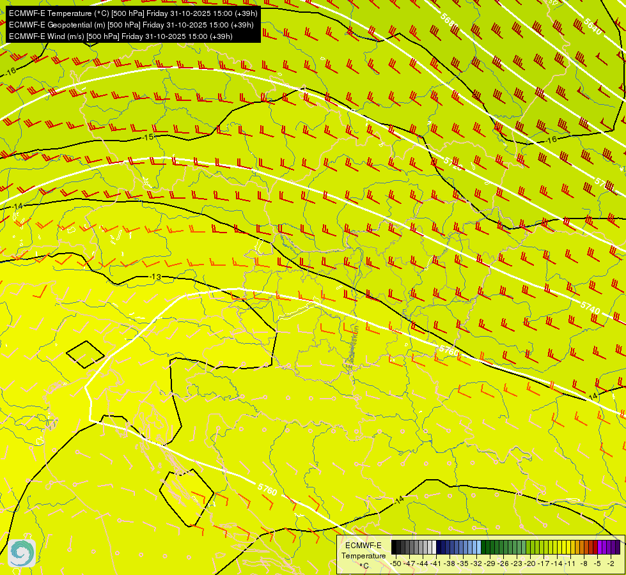Click the legend title ECMWF-E Temperature
Viewport: 626px width, 575px height.
point(364,551)
